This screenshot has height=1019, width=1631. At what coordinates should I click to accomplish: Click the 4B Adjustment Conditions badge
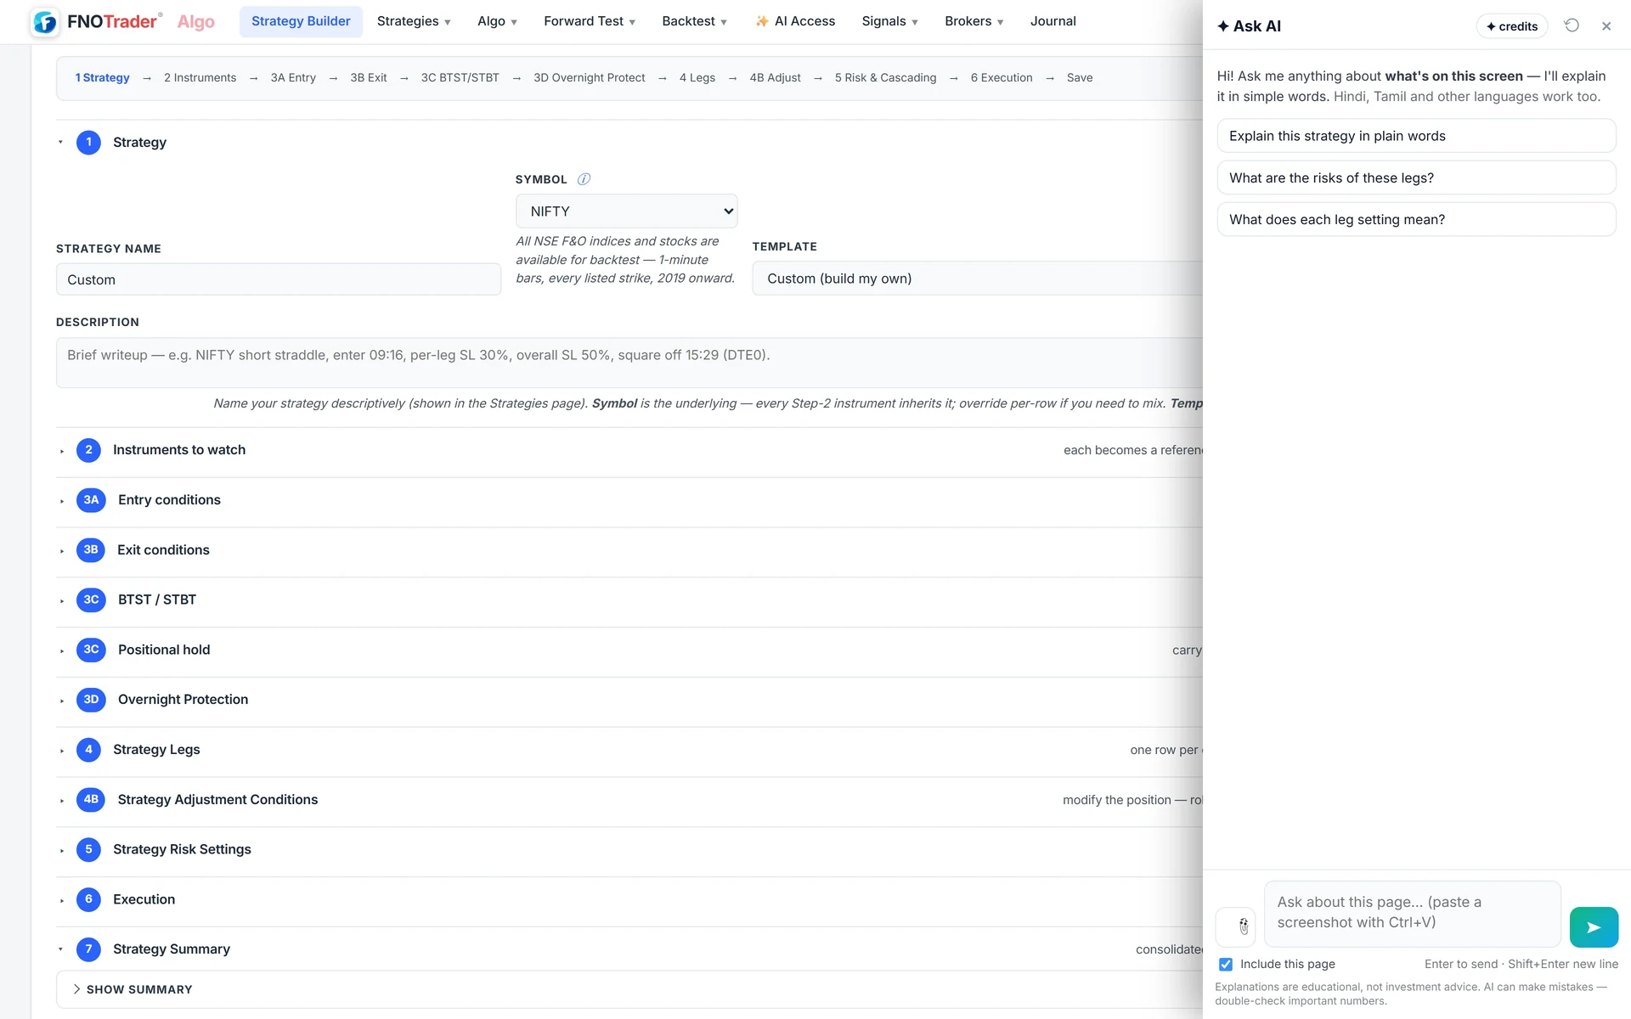(91, 800)
